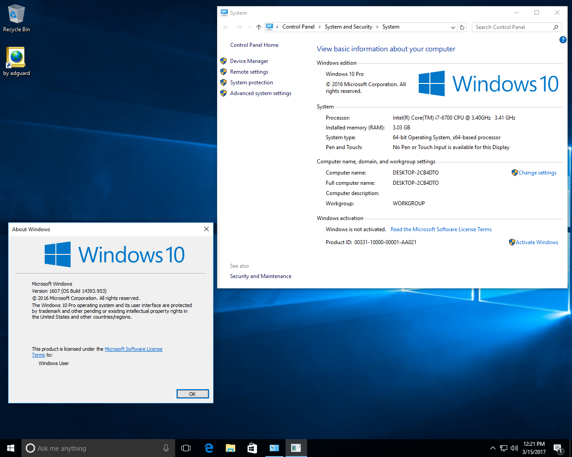Minimize the System window
Screen dimensions: 572x457
coord(517,12)
